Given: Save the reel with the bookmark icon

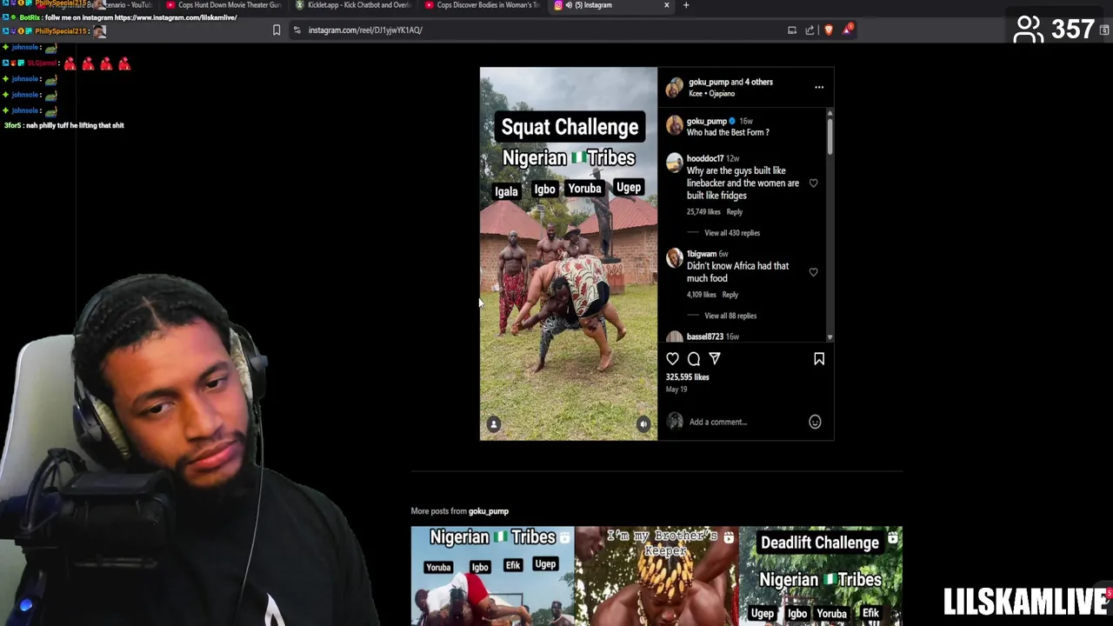Looking at the screenshot, I should [819, 358].
